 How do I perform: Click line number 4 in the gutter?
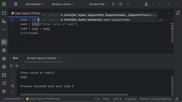pyautogui.click(x=12, y=33)
